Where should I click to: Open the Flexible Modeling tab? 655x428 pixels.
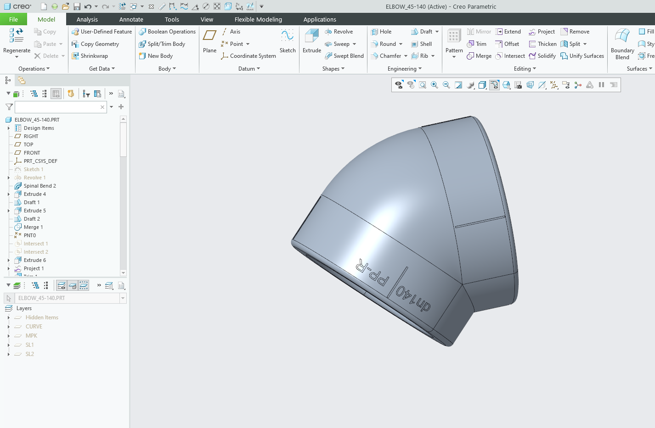tap(258, 19)
